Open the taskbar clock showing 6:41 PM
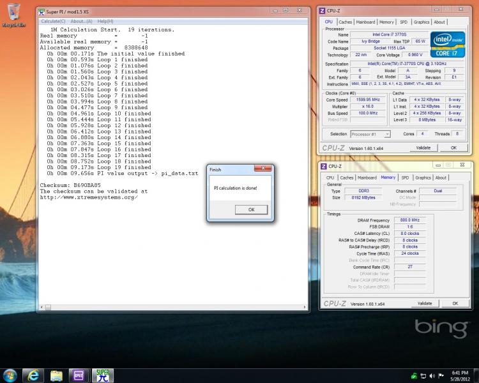Viewport: 479px width, 383px height. [x=460, y=376]
